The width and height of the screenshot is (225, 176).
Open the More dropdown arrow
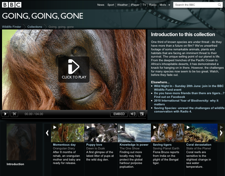coord(169,5)
